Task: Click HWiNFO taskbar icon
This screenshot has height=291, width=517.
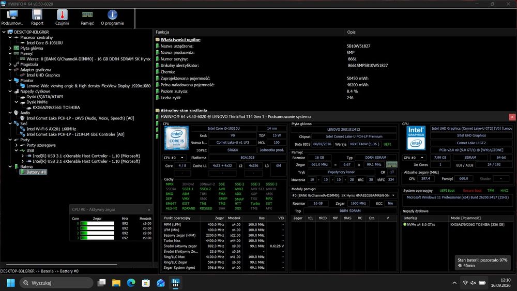Action: (175, 283)
